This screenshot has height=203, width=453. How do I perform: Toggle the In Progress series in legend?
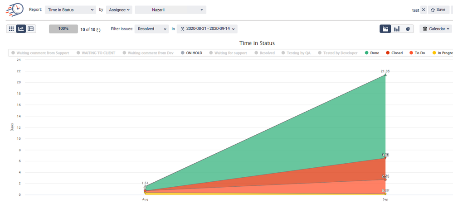click(443, 53)
